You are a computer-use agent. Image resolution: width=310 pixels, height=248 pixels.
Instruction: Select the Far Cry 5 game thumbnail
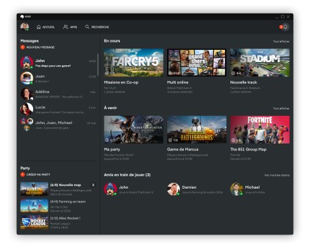[x=133, y=63]
